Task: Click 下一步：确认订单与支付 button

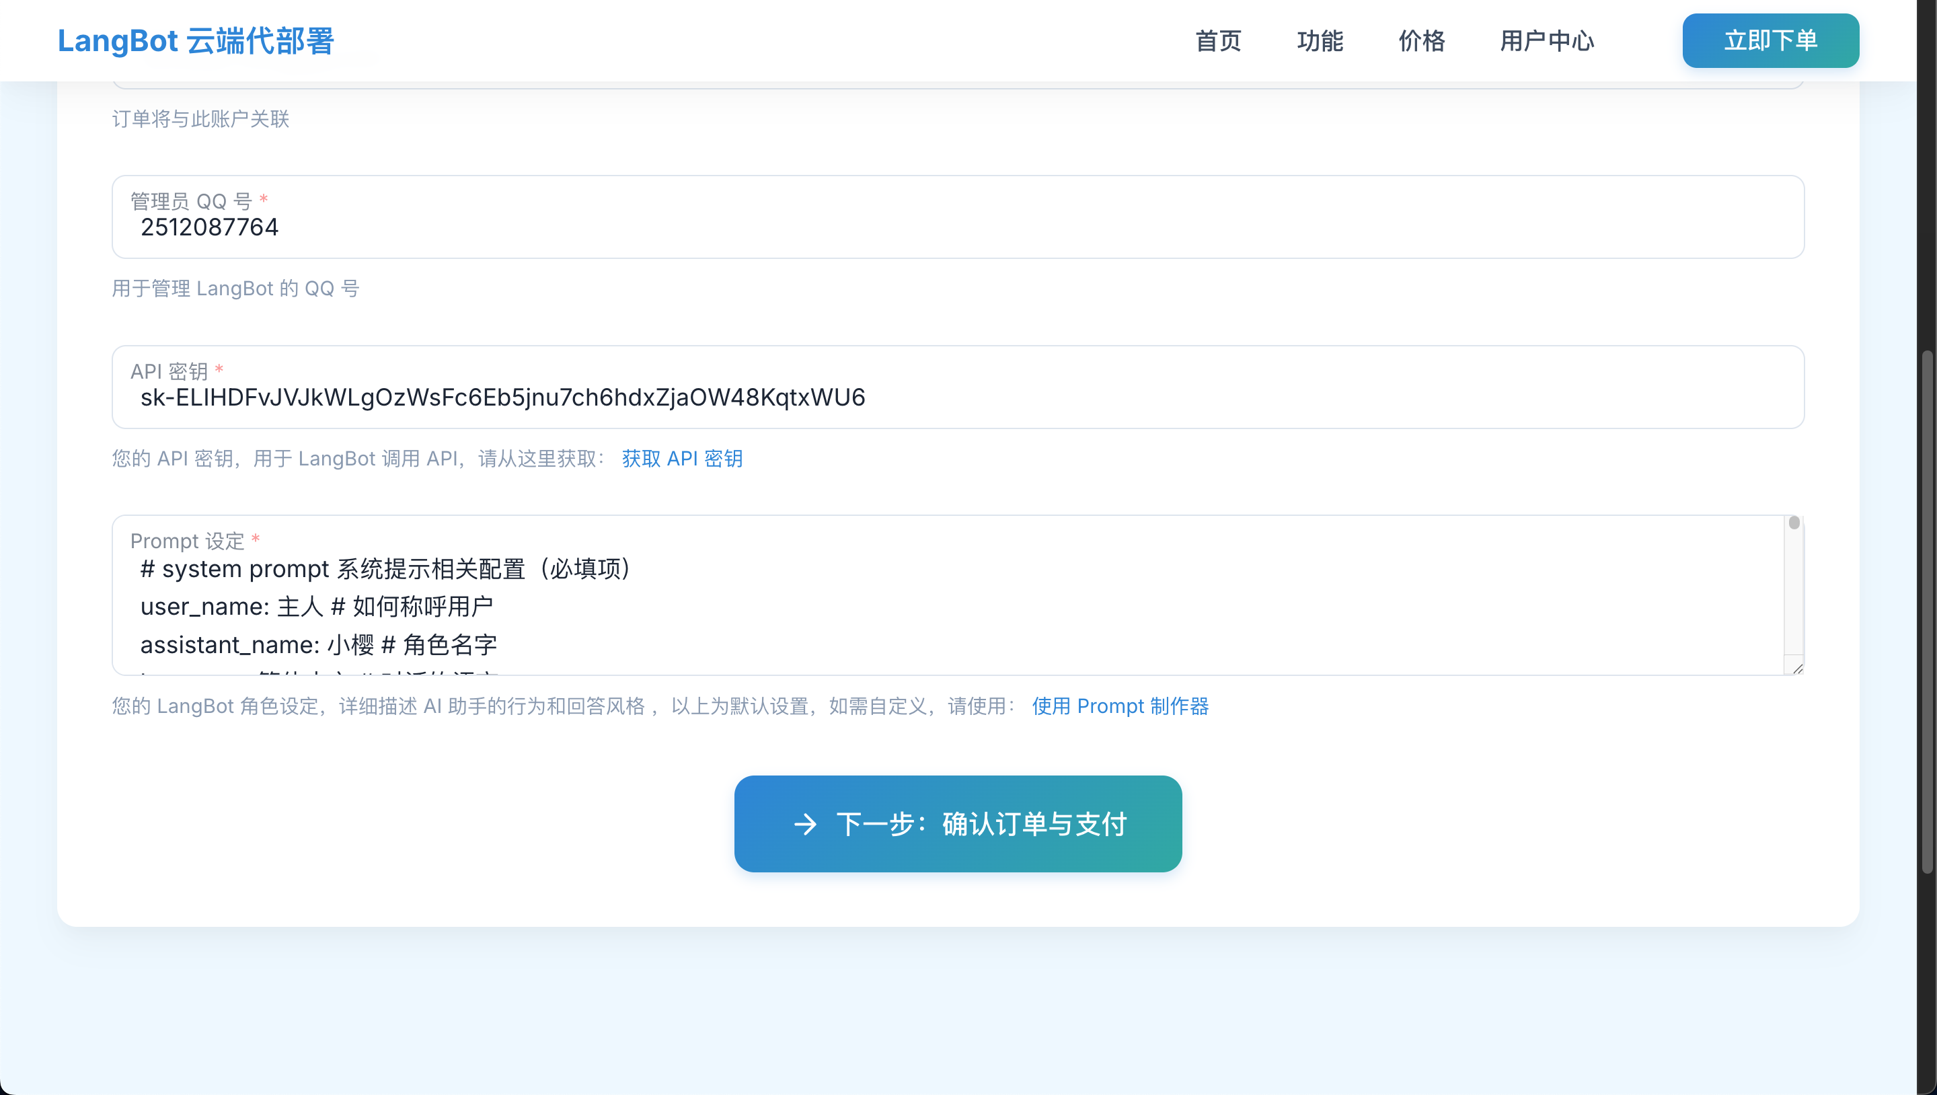Action: [x=958, y=824]
